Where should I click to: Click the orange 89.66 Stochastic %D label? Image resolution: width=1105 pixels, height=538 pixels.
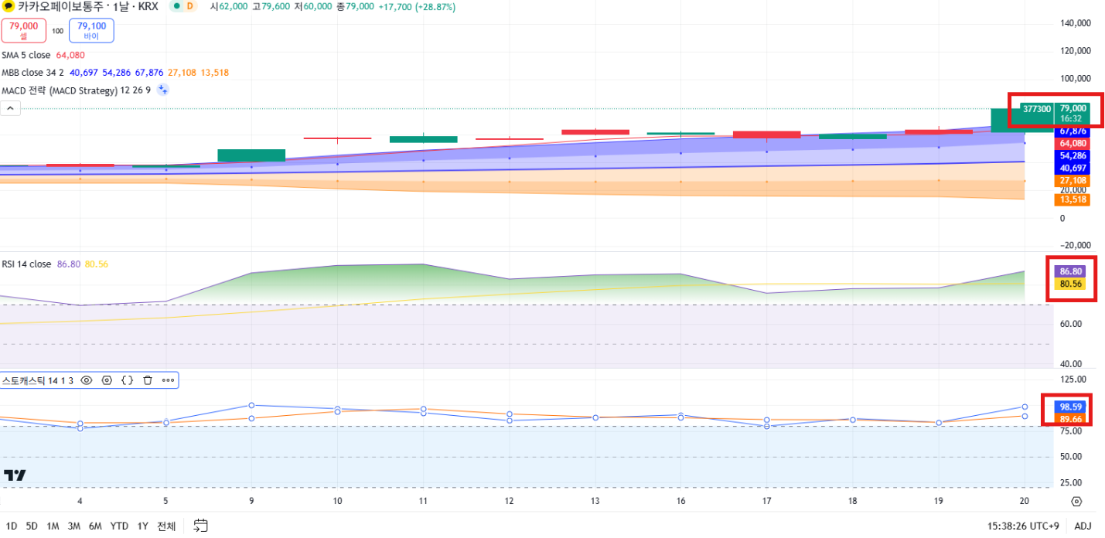pos(1070,419)
